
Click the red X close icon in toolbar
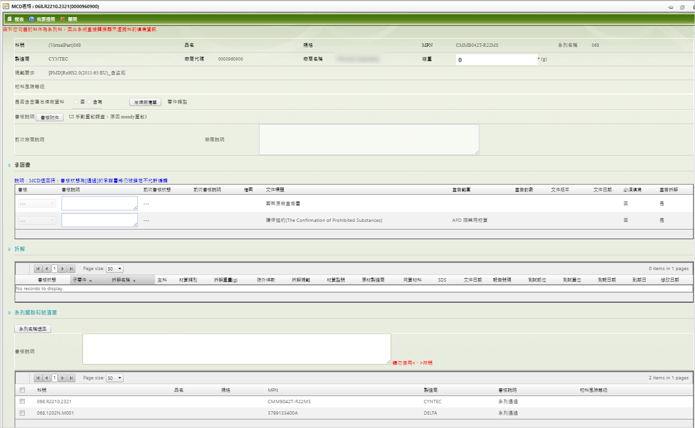click(62, 19)
